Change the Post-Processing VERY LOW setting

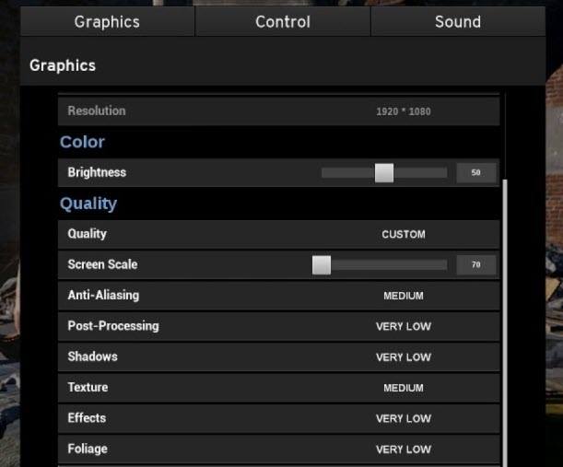(x=403, y=326)
